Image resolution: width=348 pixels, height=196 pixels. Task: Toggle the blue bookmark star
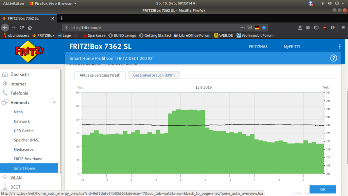(264, 28)
